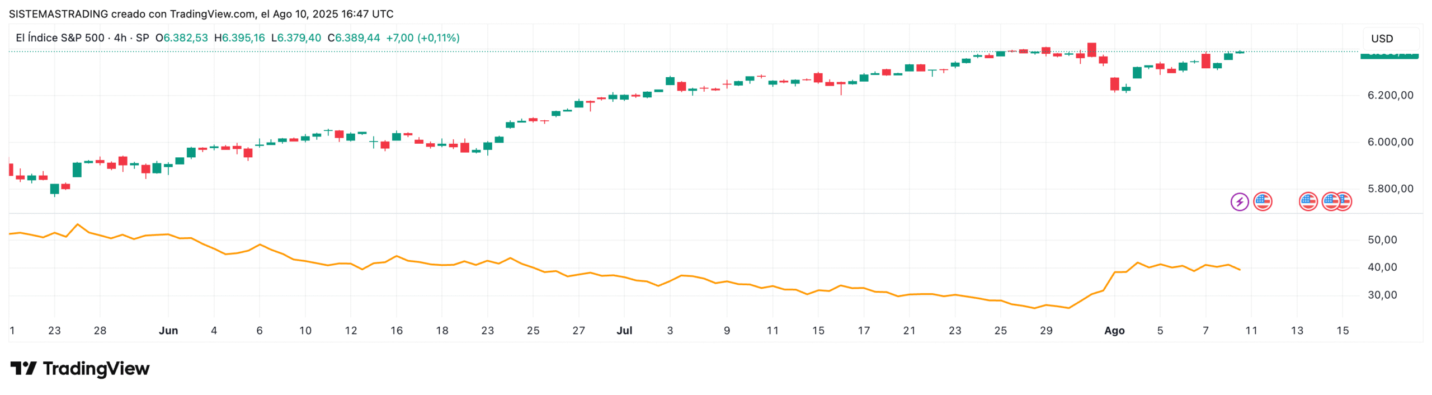
Task: Click the purple lightning bolt event icon
Action: (x=1239, y=201)
